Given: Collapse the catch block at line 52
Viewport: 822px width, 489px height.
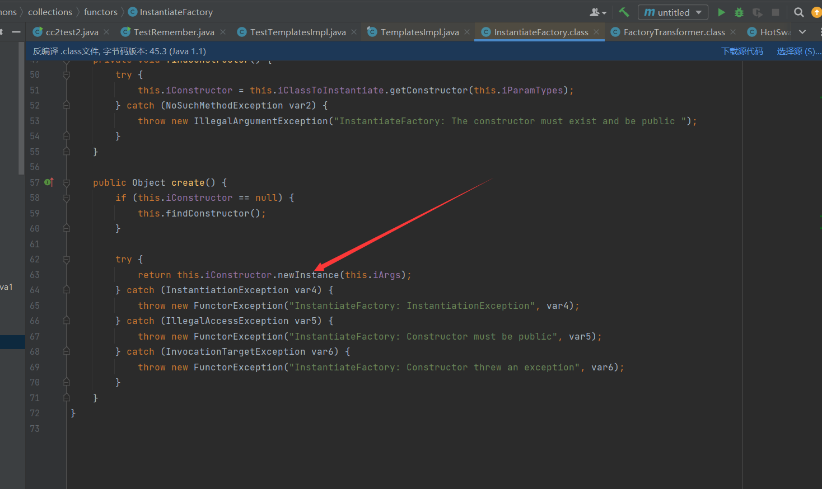Looking at the screenshot, I should [x=67, y=105].
